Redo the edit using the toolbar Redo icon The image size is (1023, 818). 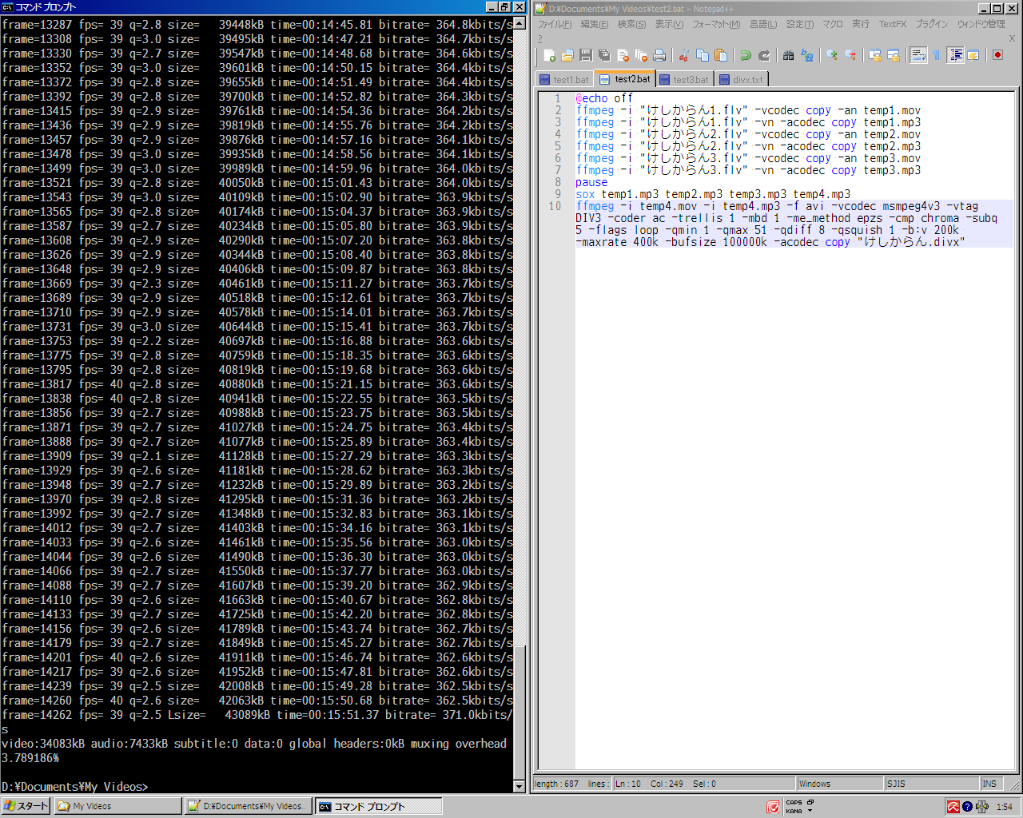click(x=764, y=55)
